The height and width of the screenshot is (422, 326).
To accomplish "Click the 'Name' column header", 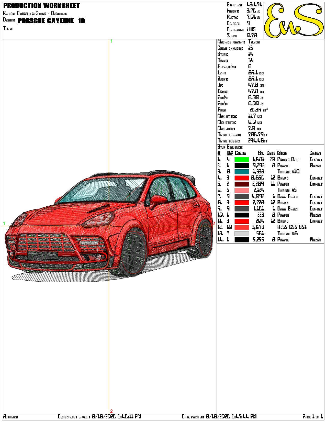I will click(282, 153).
